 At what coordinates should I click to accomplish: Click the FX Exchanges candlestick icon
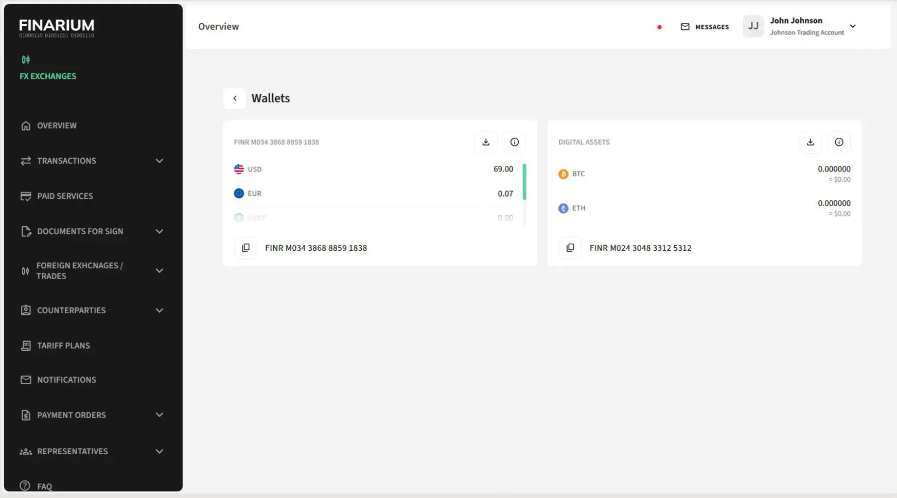click(x=26, y=60)
